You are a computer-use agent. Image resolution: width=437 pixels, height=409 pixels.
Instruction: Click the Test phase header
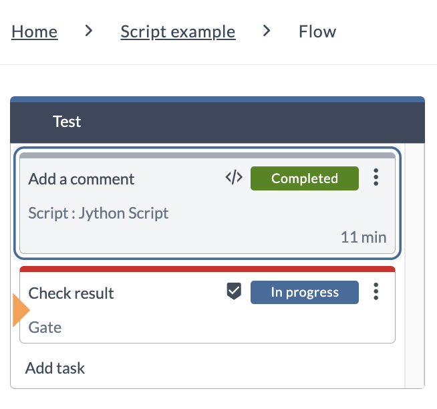pyautogui.click(x=67, y=122)
